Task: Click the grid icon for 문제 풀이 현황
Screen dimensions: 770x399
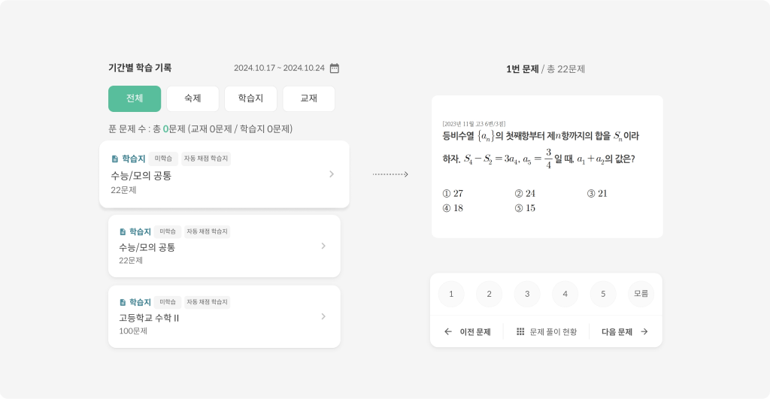Action: (x=520, y=331)
